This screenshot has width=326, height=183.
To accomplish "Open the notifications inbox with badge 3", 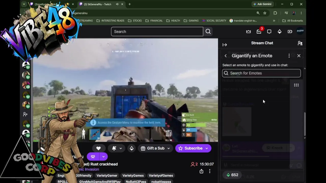I will tap(259, 32).
